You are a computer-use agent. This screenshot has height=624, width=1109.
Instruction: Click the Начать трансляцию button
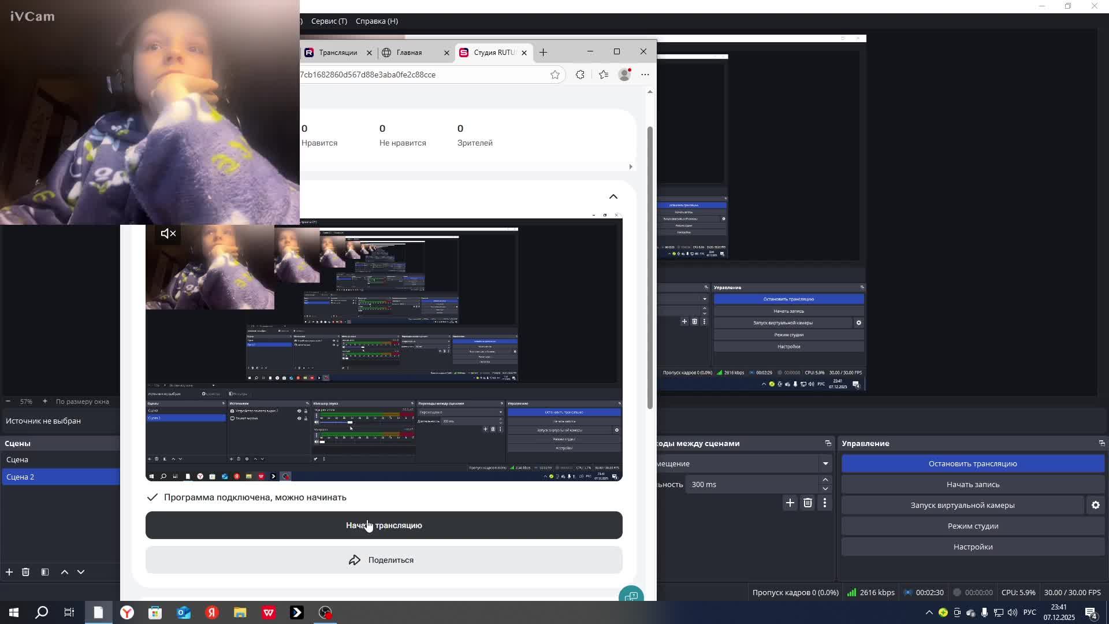tap(384, 525)
